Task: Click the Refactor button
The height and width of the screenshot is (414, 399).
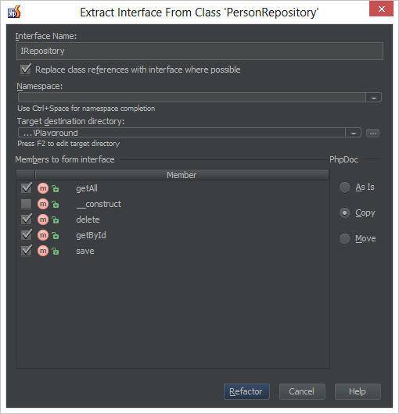Action: point(246,391)
